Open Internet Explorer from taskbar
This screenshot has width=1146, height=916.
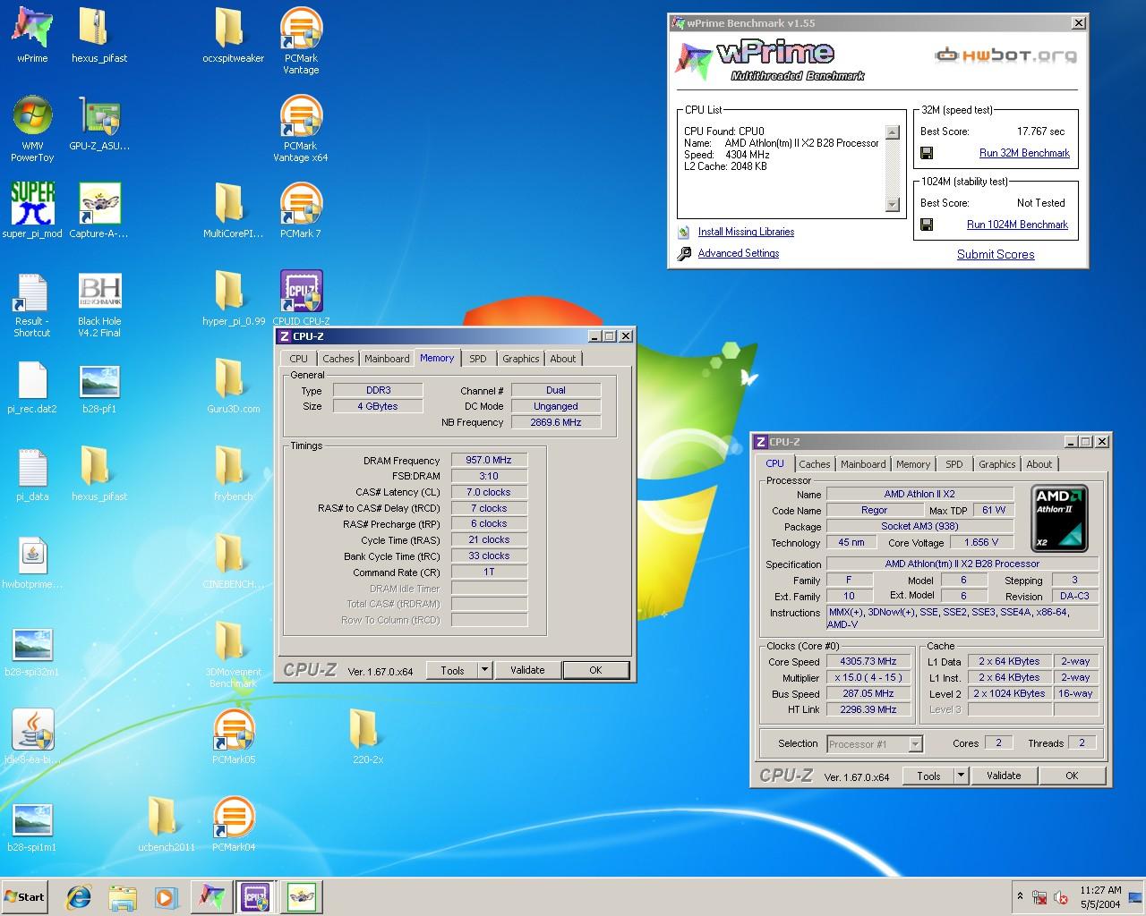point(79,897)
